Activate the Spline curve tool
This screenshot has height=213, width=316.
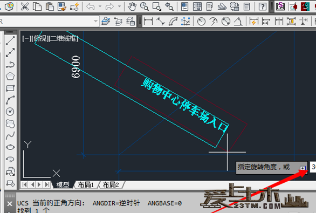click(10, 135)
